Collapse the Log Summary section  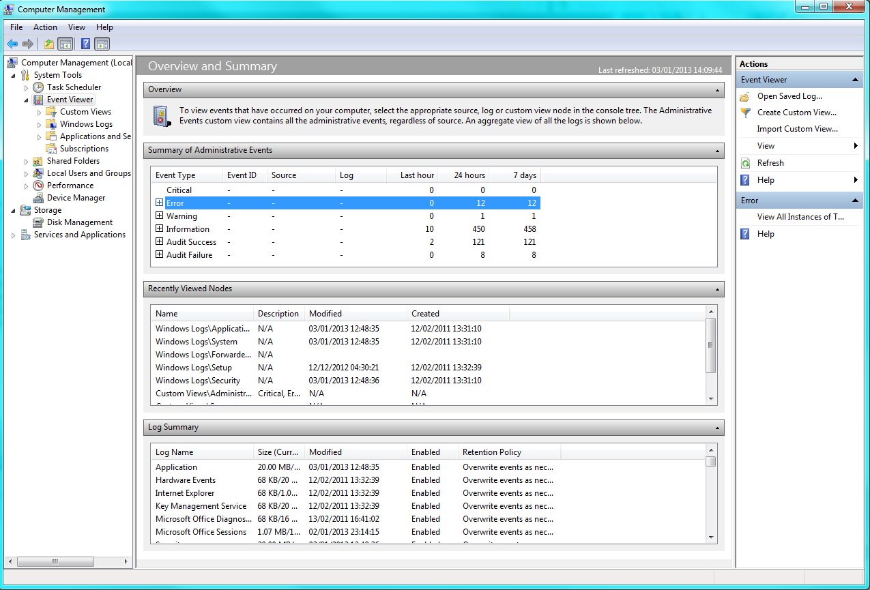(x=718, y=428)
